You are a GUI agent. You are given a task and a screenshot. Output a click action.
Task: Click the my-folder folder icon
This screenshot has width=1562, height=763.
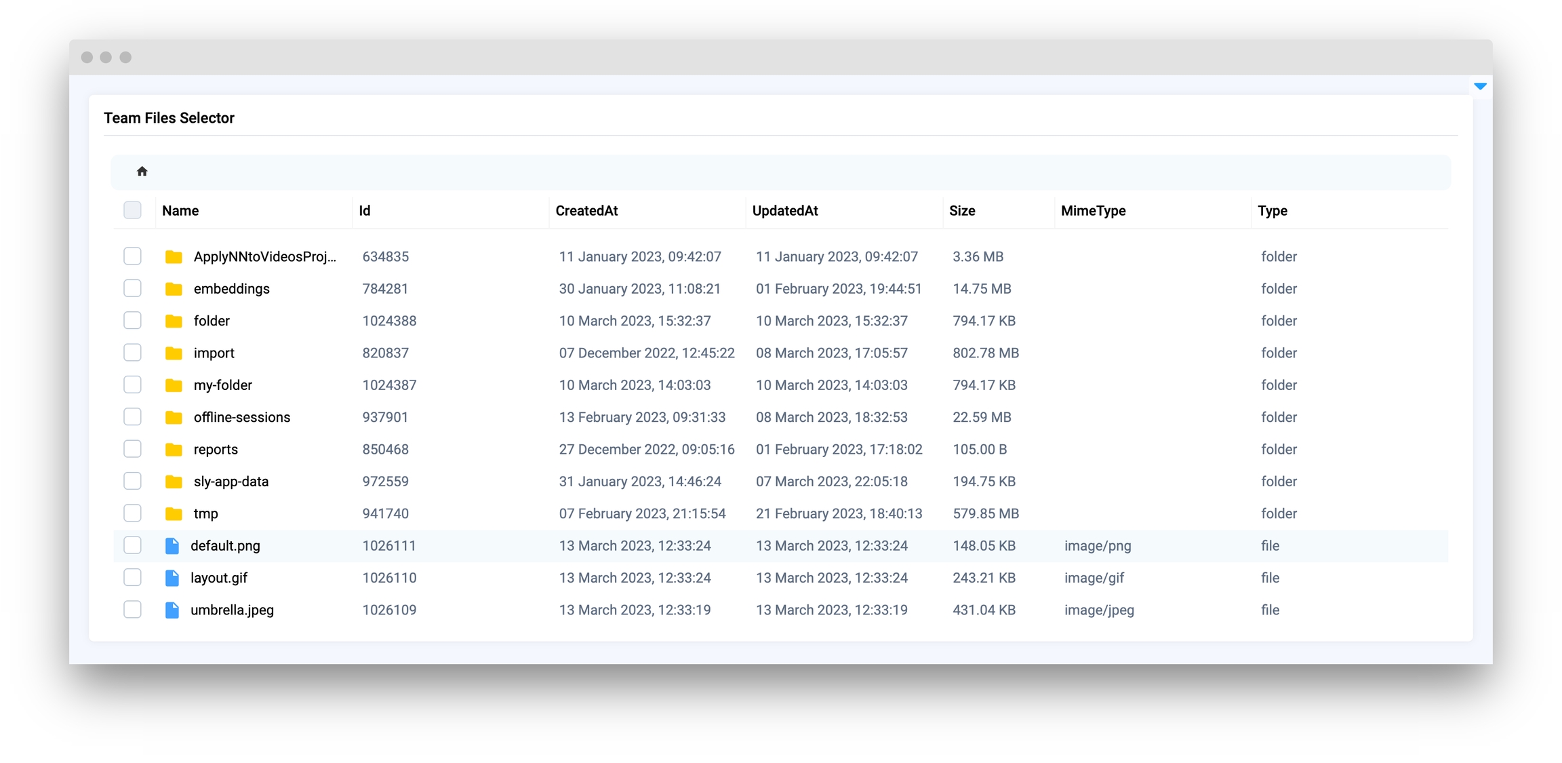pos(174,385)
